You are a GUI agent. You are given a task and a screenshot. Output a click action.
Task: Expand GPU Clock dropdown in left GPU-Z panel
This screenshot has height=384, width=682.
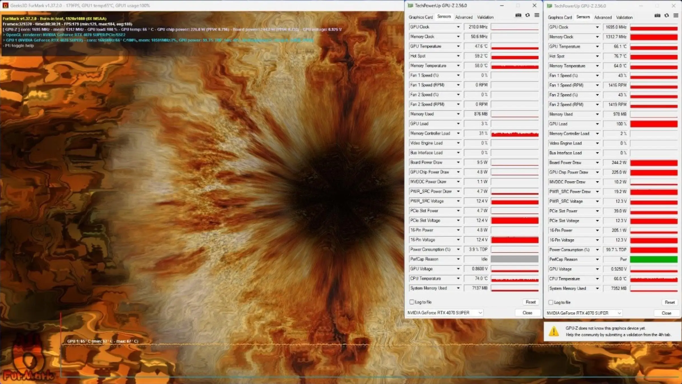pos(458,26)
